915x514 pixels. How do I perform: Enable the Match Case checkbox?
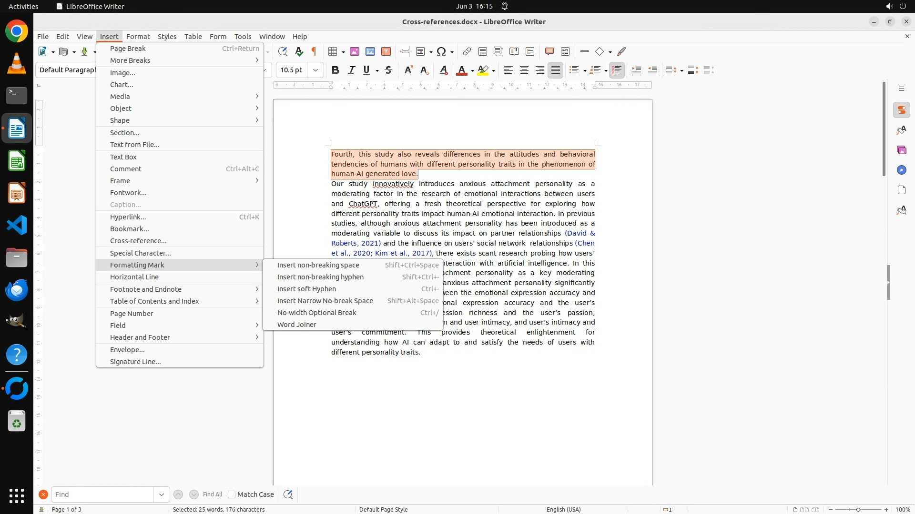[x=232, y=494]
